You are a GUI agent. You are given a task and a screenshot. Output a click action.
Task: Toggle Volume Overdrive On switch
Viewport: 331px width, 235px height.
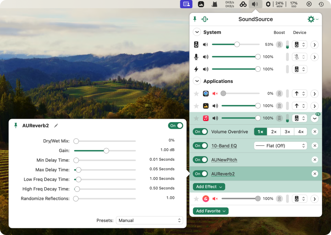coord(200,132)
